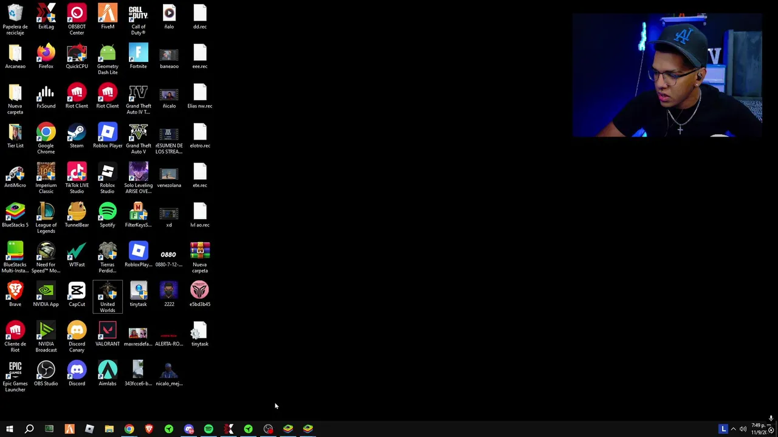Open Aimlabs shortcut

click(108, 373)
